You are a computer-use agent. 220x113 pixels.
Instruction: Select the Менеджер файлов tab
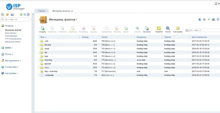click(61, 11)
